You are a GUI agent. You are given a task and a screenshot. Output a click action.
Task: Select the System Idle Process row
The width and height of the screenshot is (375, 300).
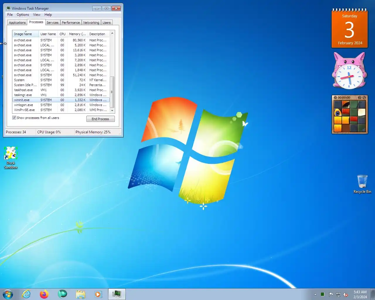61,85
